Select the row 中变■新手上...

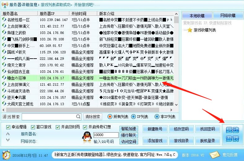point(87,46)
